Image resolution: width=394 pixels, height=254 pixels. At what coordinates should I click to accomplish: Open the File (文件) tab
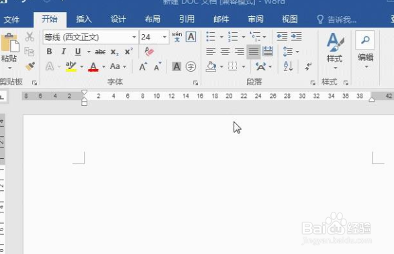click(11, 19)
